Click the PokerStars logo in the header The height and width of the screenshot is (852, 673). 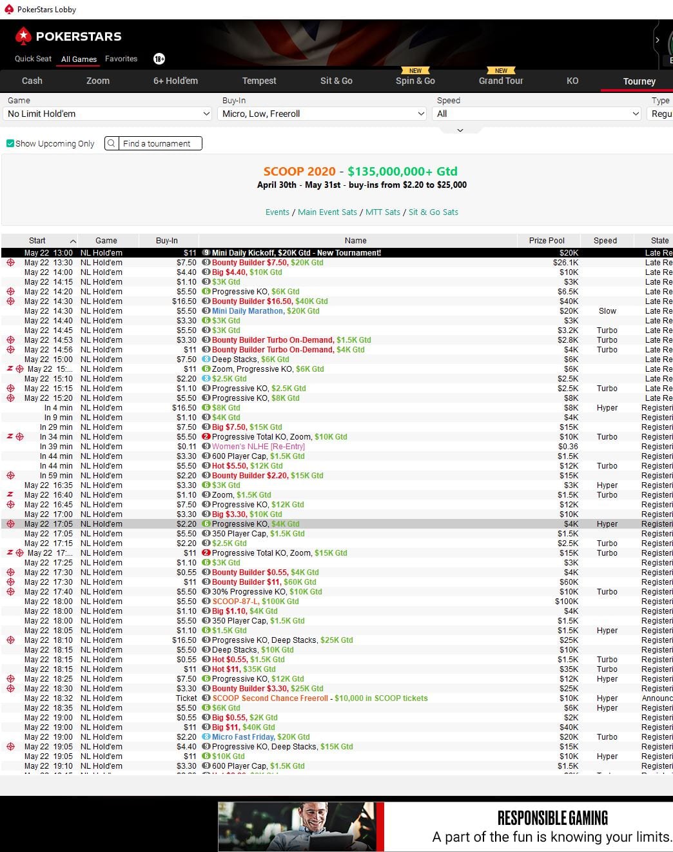click(x=68, y=36)
